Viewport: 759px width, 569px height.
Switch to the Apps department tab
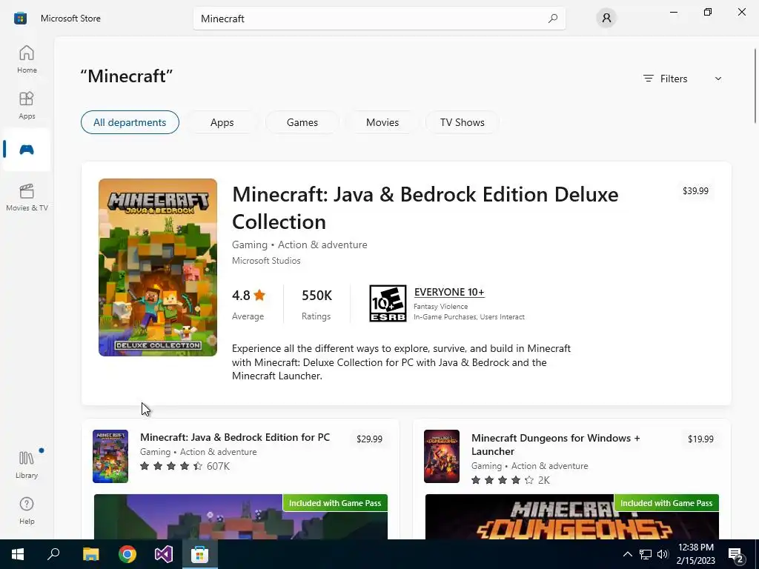pos(222,122)
